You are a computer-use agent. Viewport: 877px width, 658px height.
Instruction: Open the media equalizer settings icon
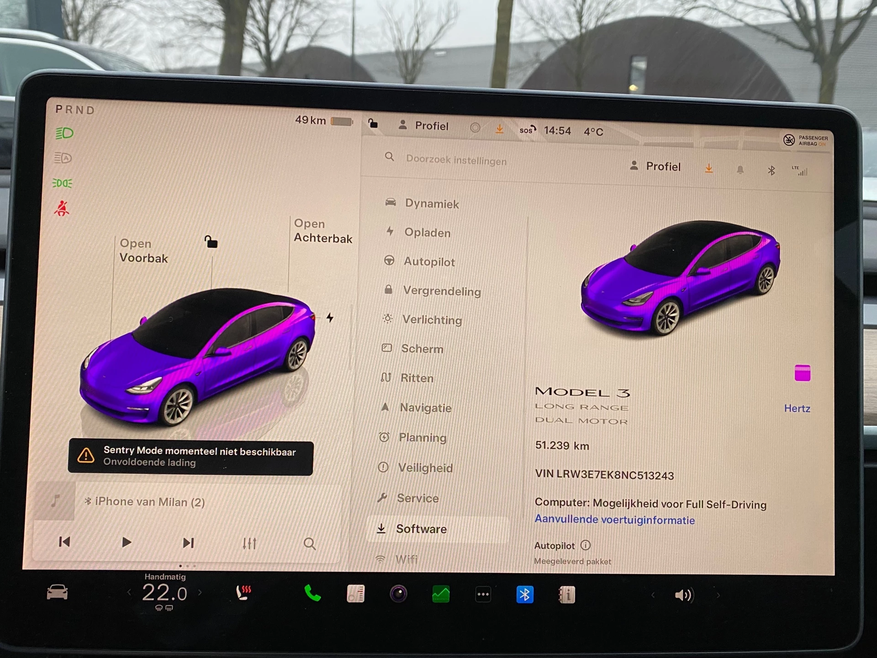(249, 543)
